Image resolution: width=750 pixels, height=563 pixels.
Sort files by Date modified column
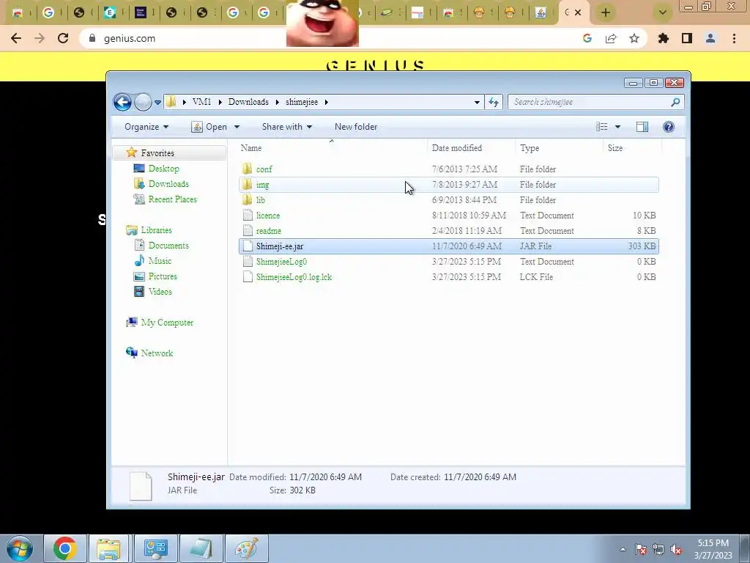point(457,148)
